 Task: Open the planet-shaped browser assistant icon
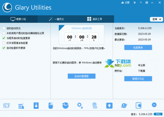click(x=124, y=106)
